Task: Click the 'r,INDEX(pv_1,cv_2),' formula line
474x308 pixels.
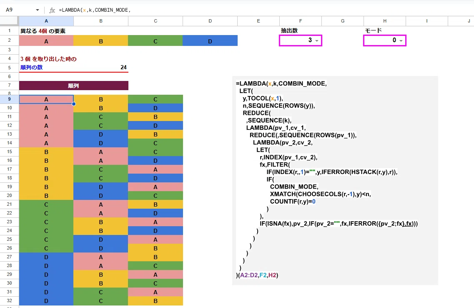Action: coord(288,157)
